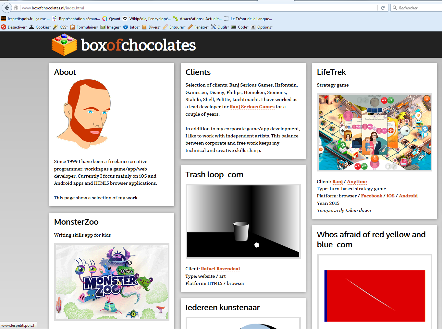Open the Images toolbar menu
Viewport: 442px width, 329px height.
pos(111,27)
